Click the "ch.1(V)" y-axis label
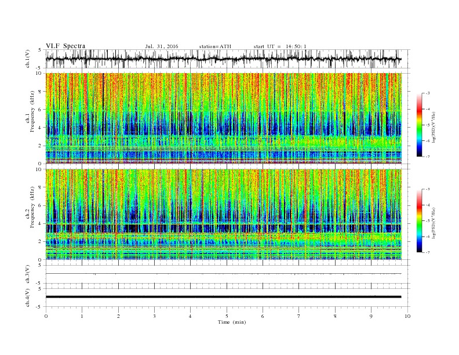459x355 pixels. [28, 59]
